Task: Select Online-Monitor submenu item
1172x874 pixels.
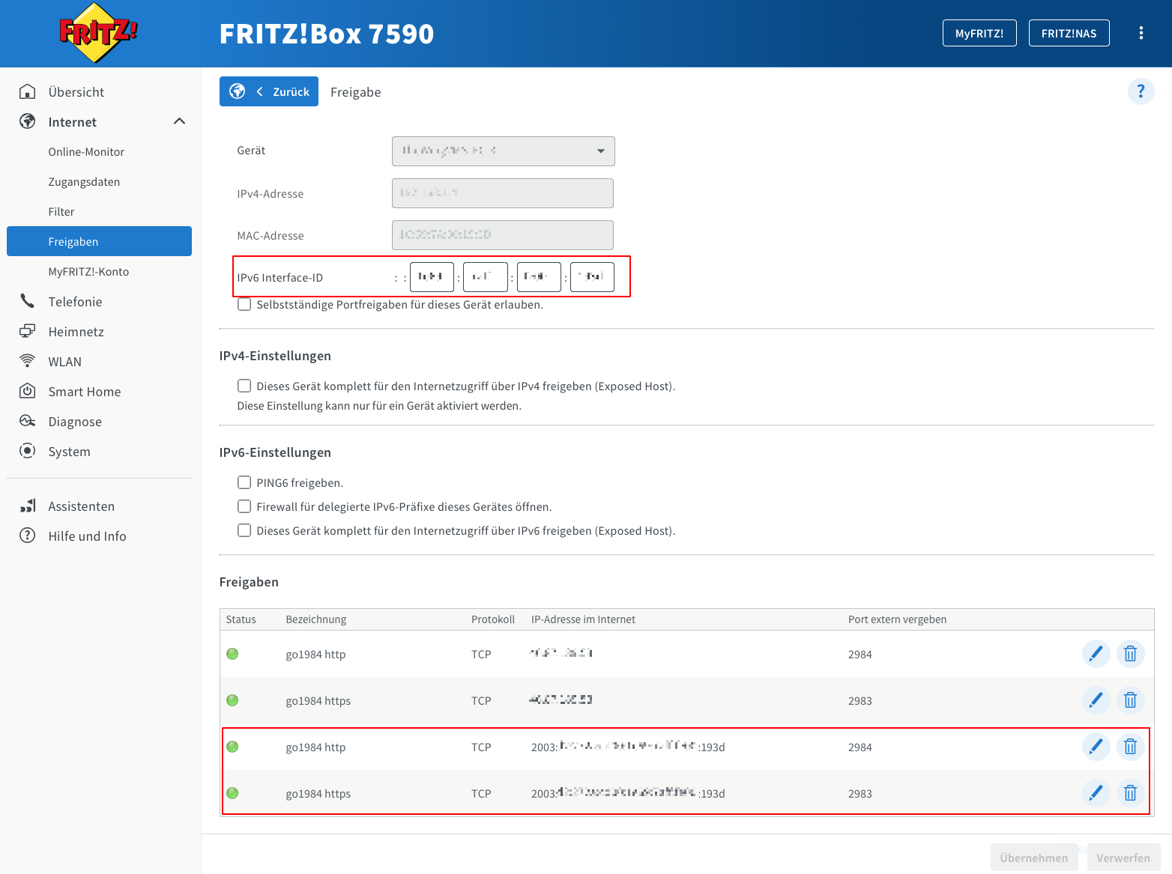Action: (x=86, y=152)
